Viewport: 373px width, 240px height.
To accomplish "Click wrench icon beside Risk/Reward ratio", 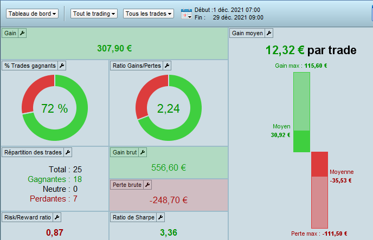I will (57, 217).
